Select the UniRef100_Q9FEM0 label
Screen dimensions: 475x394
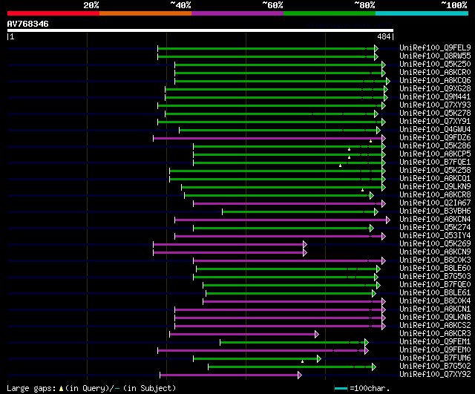pos(435,350)
